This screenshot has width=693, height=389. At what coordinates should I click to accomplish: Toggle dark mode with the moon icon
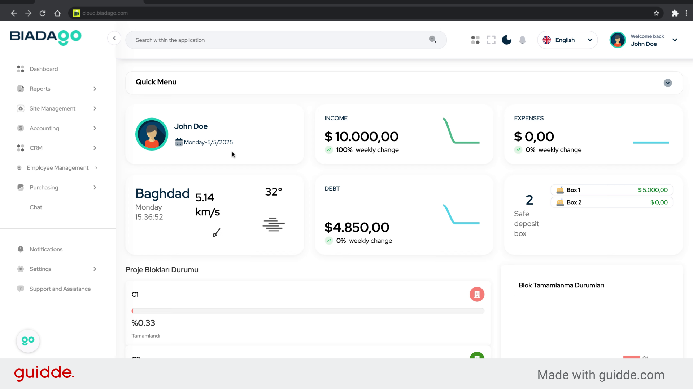click(506, 40)
